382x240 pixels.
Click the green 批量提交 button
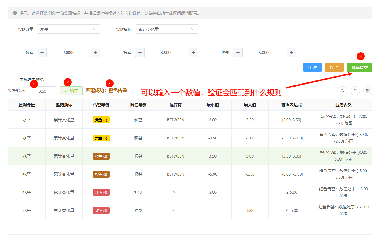(x=360, y=68)
